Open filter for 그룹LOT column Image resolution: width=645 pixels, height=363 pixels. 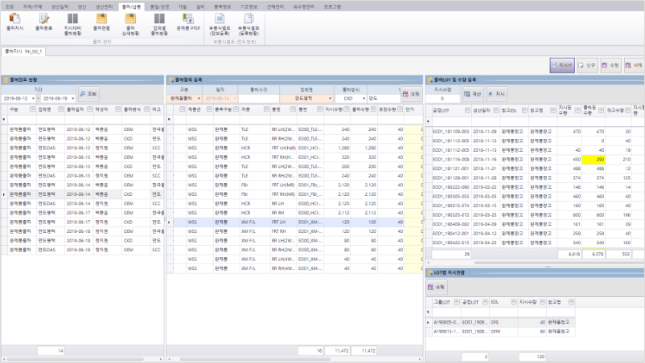[457, 302]
